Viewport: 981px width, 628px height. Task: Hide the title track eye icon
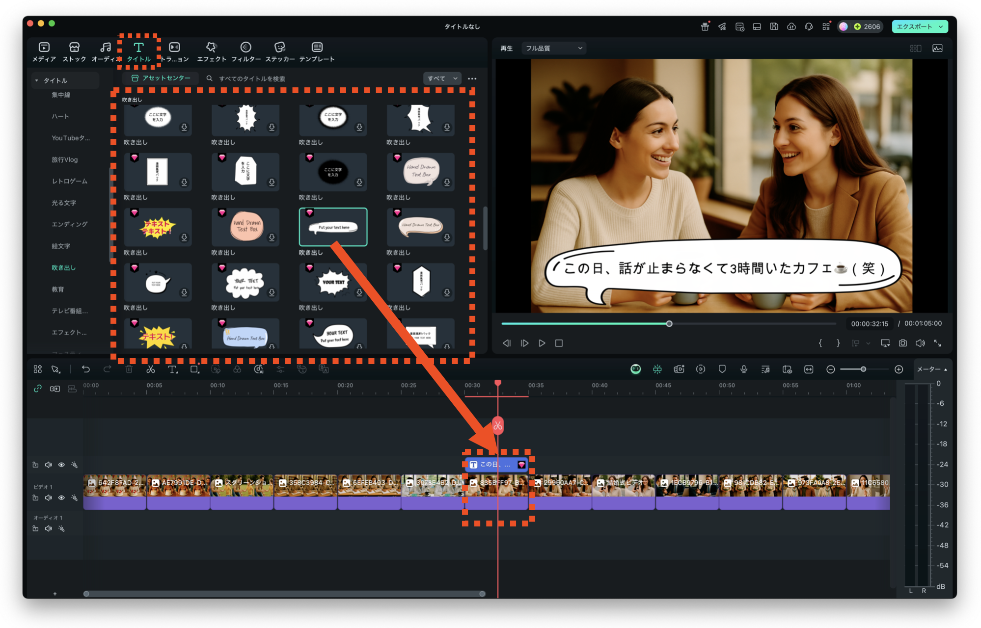[61, 465]
